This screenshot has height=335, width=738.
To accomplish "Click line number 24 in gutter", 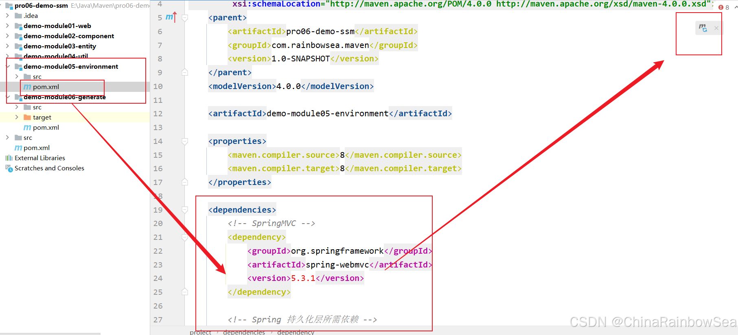I will tap(158, 278).
